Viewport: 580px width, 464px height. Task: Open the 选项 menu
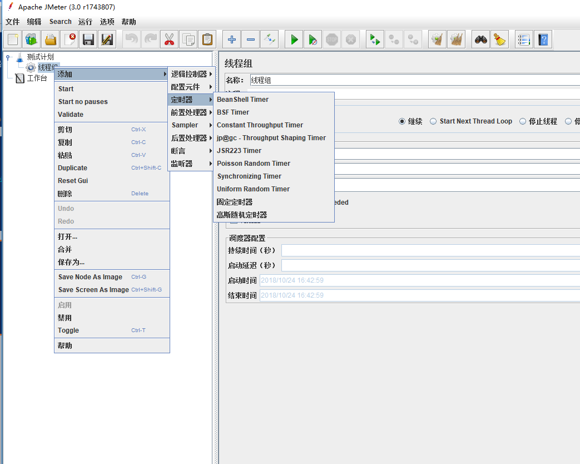107,22
